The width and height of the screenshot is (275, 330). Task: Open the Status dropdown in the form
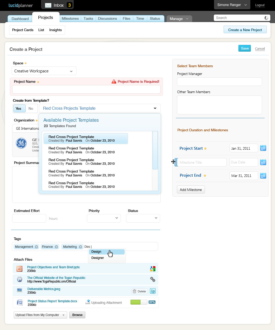tap(143, 218)
